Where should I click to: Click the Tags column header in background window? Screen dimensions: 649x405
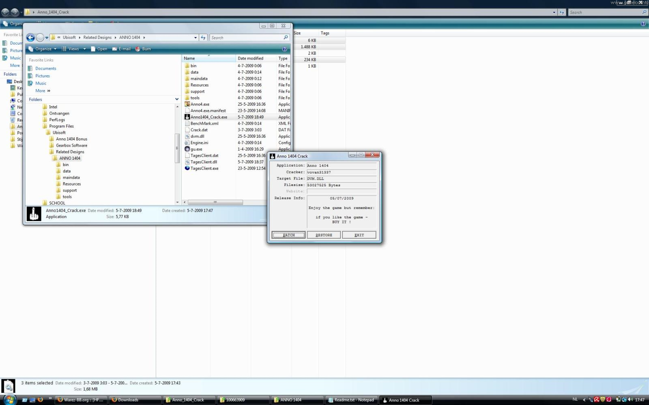coord(332,33)
